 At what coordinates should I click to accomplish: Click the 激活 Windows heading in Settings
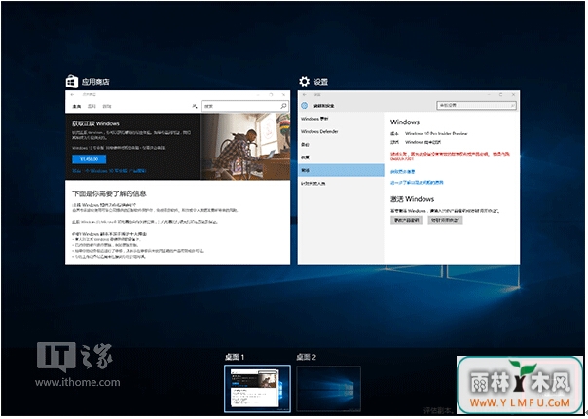coord(412,199)
